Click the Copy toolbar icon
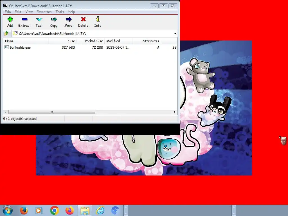Image resolution: width=288 pixels, height=216 pixels. [x=54, y=19]
